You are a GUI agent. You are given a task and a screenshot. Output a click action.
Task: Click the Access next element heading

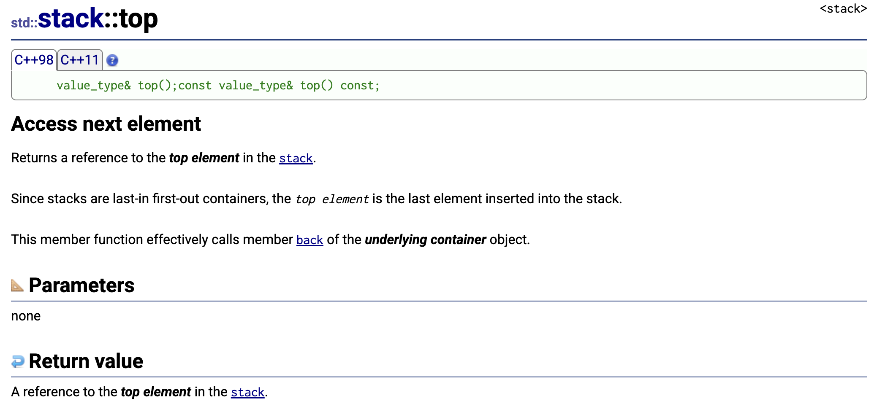(x=106, y=124)
